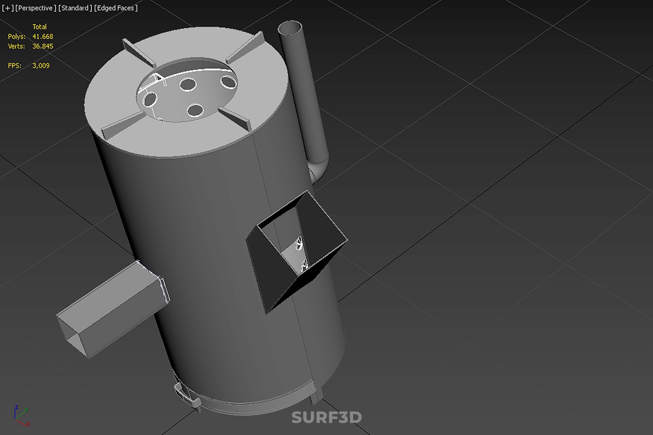Open the [Edged Faces] display mode menu
Image resolution: width=653 pixels, height=435 pixels.
point(116,8)
